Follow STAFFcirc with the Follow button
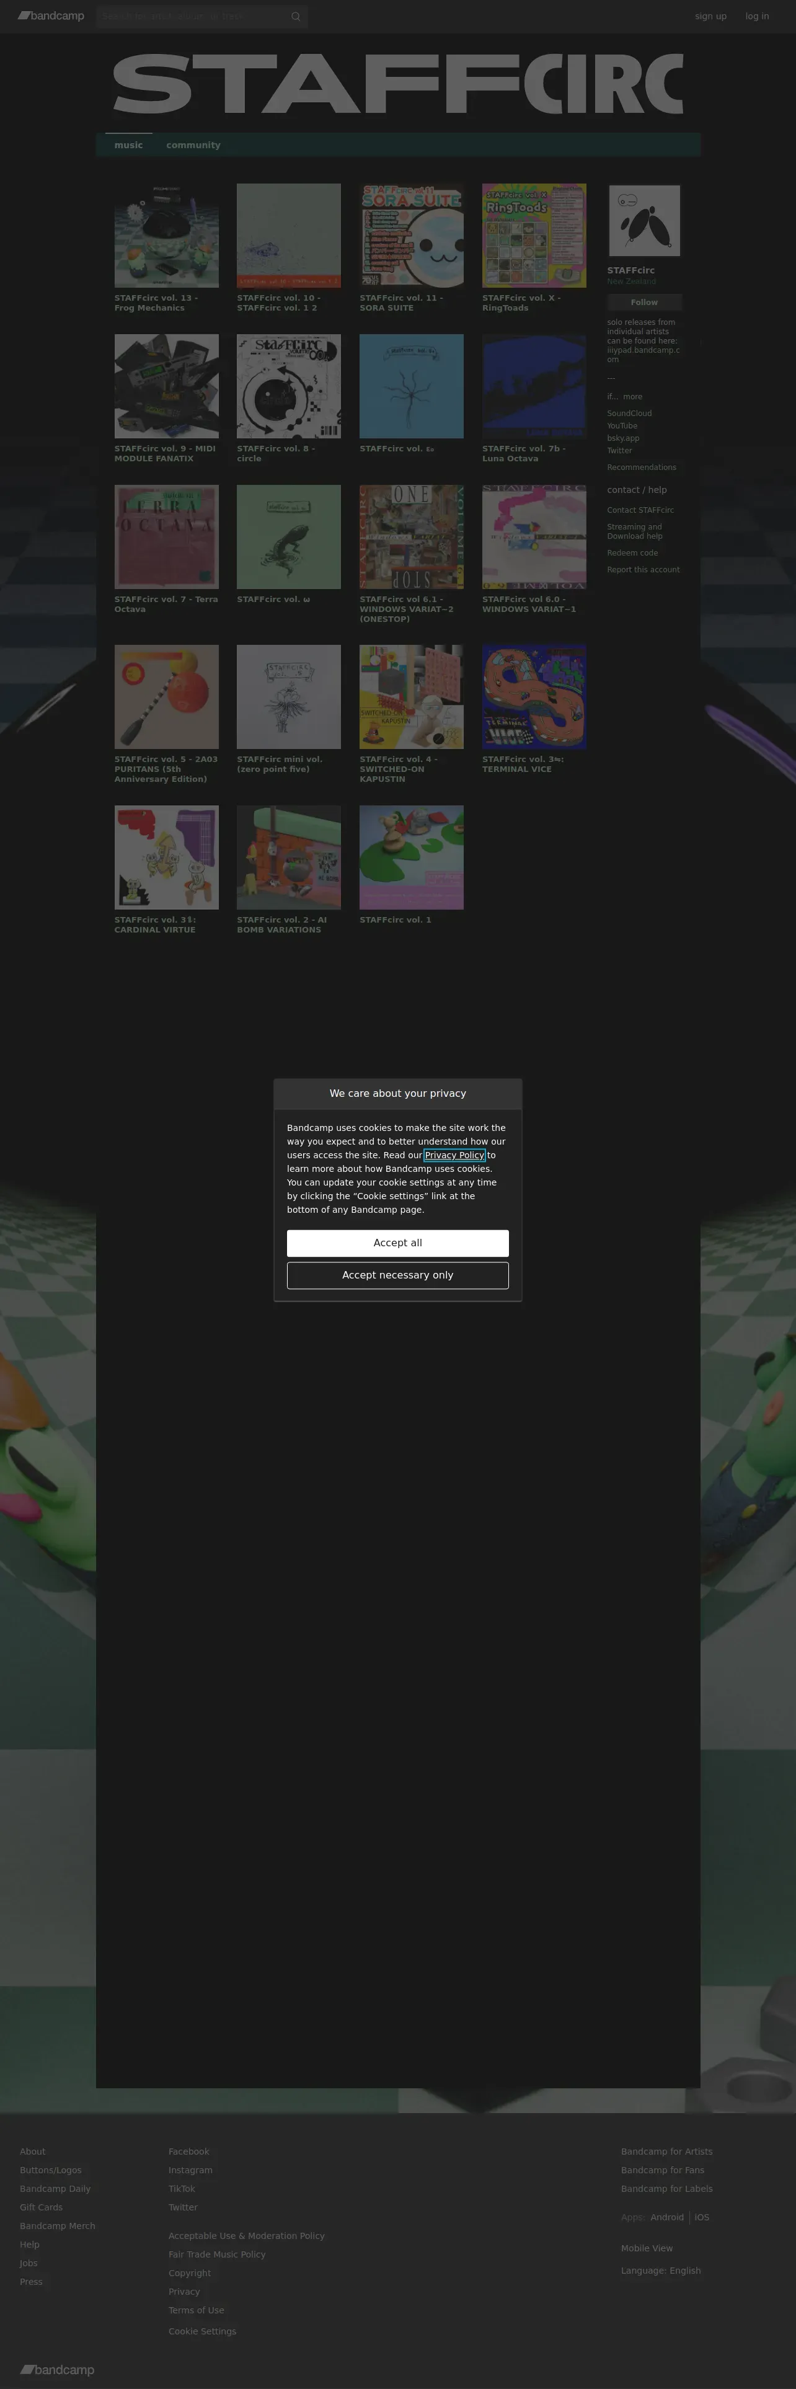Image resolution: width=796 pixels, height=2389 pixels. (x=645, y=303)
